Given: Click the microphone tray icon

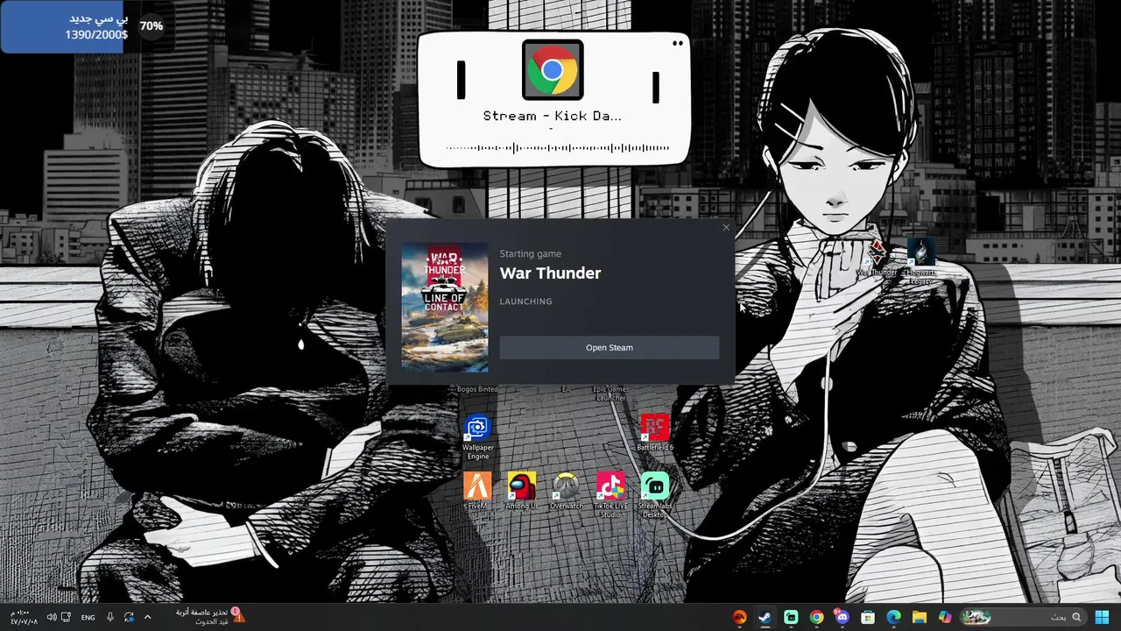Looking at the screenshot, I should (x=110, y=617).
